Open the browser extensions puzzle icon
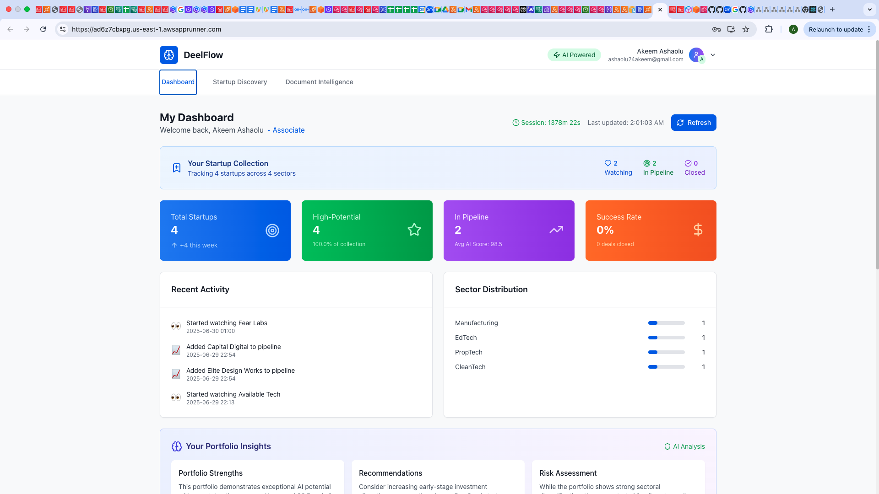879x494 pixels. click(769, 29)
